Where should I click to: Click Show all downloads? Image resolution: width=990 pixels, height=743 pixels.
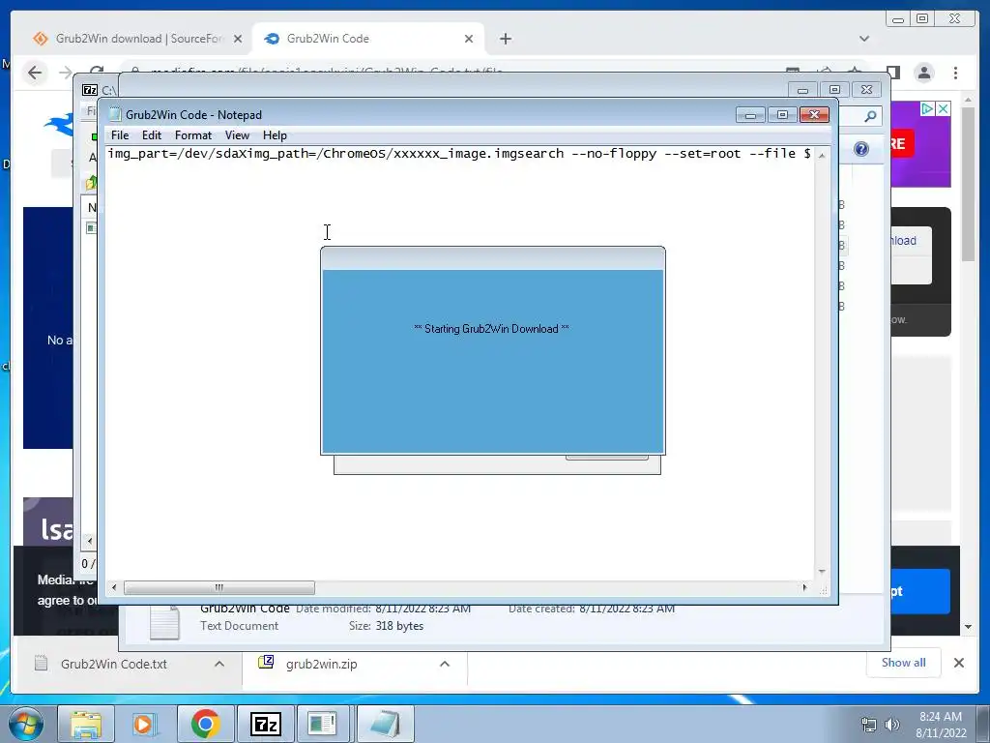904,663
